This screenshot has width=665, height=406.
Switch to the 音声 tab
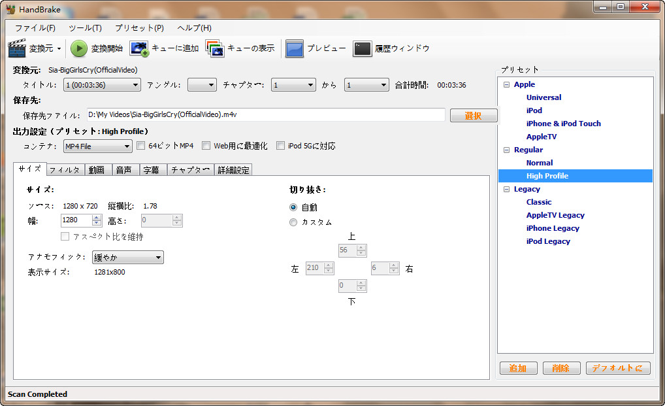[x=125, y=169]
